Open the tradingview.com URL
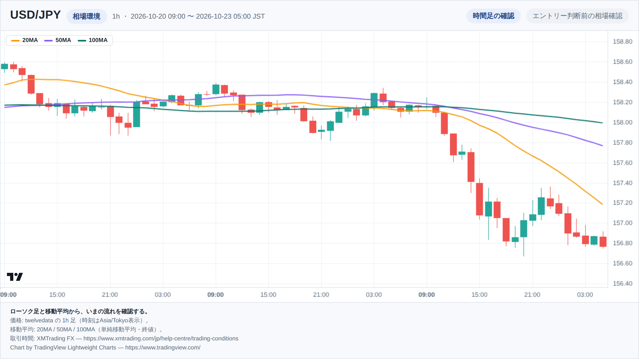The width and height of the screenshot is (639, 359). click(x=163, y=348)
